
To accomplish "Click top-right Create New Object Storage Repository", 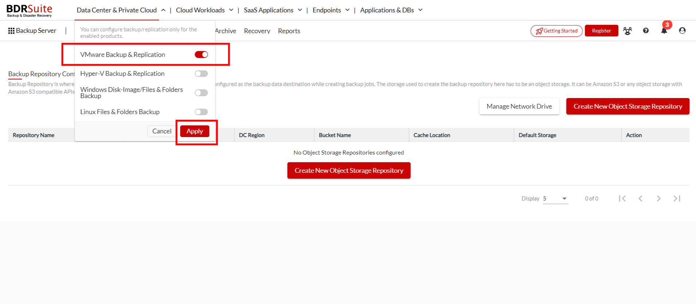I will click(x=628, y=106).
